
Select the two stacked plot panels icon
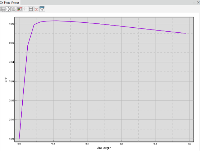point(31,9)
